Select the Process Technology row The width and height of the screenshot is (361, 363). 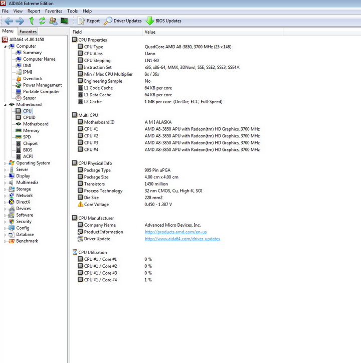pos(140,191)
